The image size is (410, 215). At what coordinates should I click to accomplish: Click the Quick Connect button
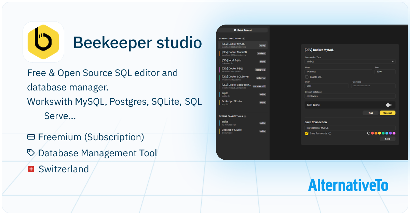(243, 30)
